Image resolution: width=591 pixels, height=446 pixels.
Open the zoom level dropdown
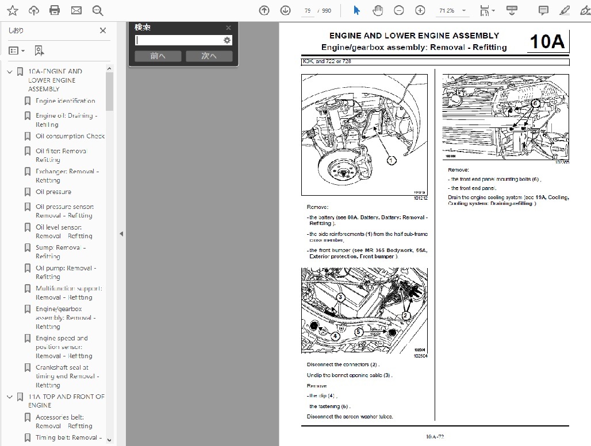pos(464,11)
